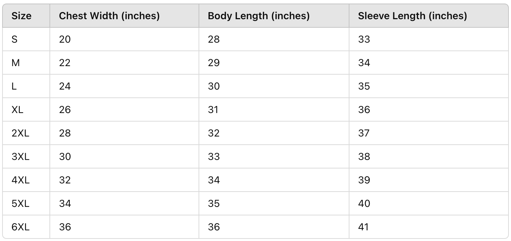Click body length value 31
511x241 pixels.
click(213, 110)
